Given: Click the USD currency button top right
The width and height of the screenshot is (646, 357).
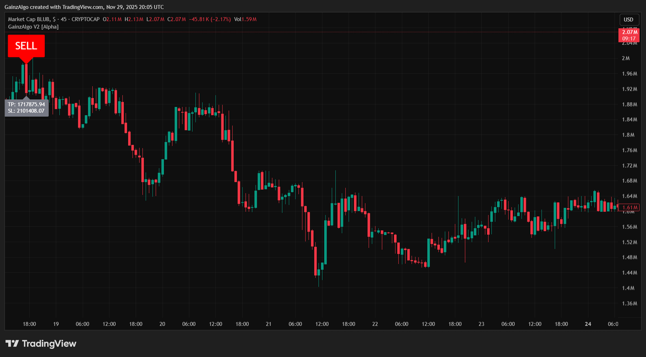Looking at the screenshot, I should pyautogui.click(x=628, y=19).
